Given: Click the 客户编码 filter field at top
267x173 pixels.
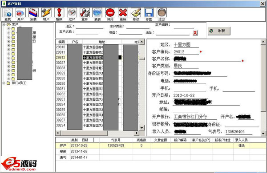Looking at the screenshot, I should (x=184, y=27).
